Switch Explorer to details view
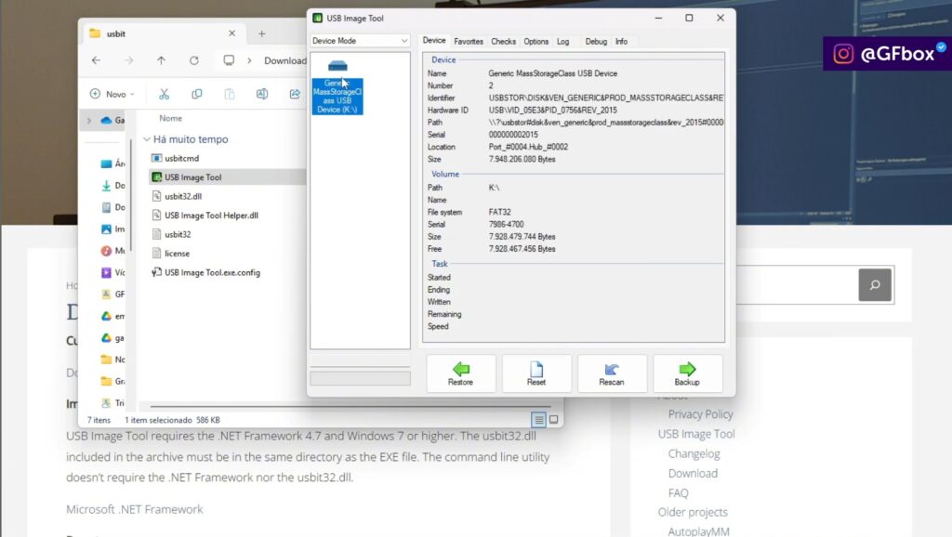Image resolution: width=952 pixels, height=537 pixels. [x=538, y=419]
